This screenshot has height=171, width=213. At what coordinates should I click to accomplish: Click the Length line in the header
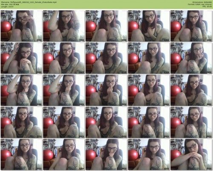7,6
